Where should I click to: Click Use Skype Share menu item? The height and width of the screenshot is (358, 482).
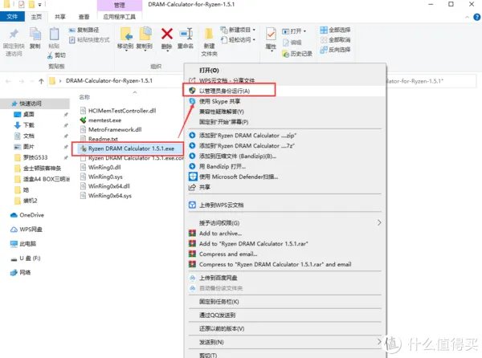tap(219, 101)
